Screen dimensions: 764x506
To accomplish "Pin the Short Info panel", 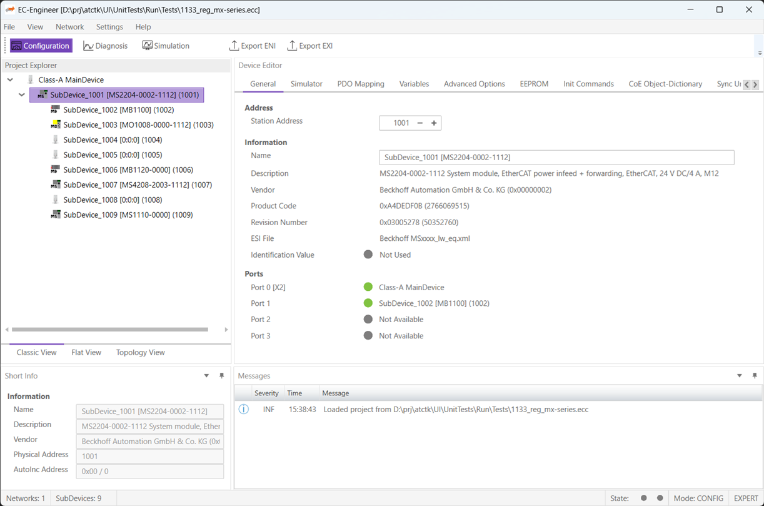I will (221, 376).
